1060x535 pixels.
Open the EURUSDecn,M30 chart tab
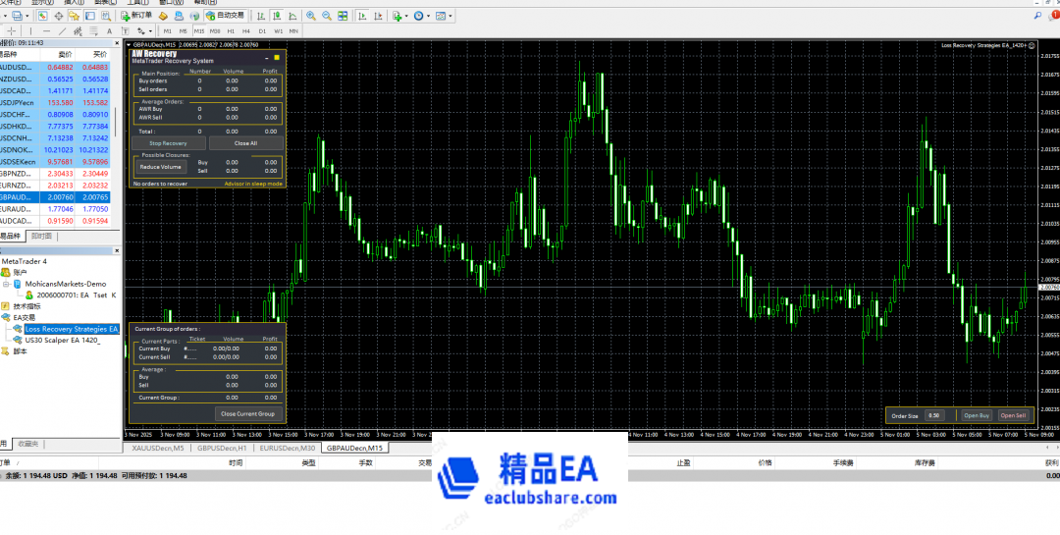click(287, 448)
